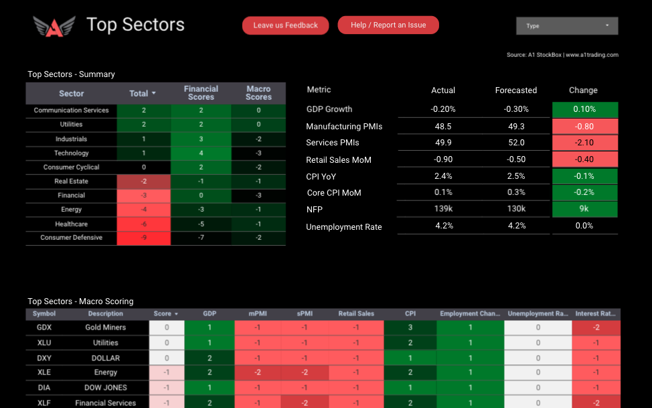Select the Communication Services sector row
The width and height of the screenshot is (652, 408).
pos(71,111)
